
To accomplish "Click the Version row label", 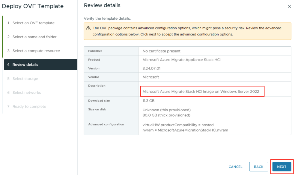I will [x=94, y=68].
